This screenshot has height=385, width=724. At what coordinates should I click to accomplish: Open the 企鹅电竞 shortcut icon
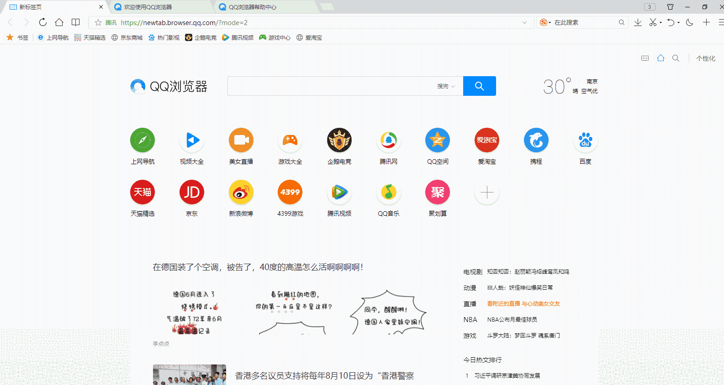coord(339,140)
